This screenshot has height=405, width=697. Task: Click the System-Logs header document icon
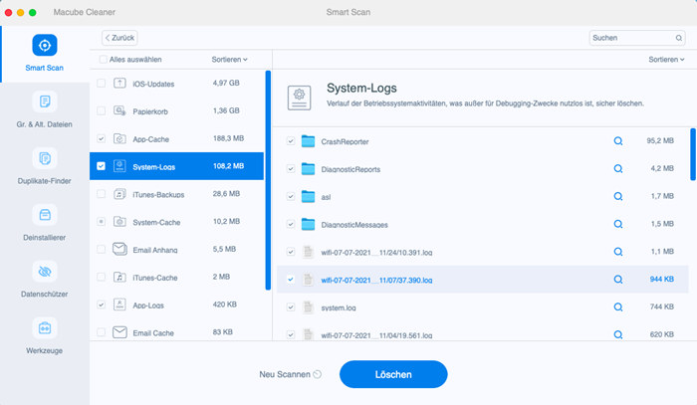[299, 98]
